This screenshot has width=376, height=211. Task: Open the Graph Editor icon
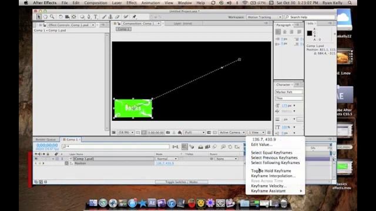237,147
